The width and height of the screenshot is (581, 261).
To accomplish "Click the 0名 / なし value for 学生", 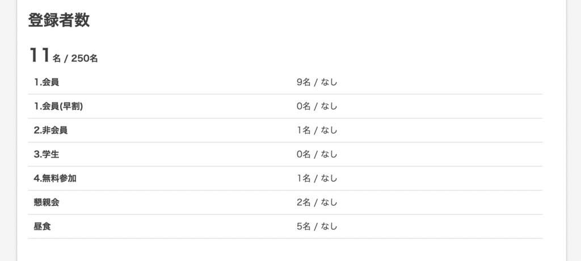I will click(x=317, y=154).
